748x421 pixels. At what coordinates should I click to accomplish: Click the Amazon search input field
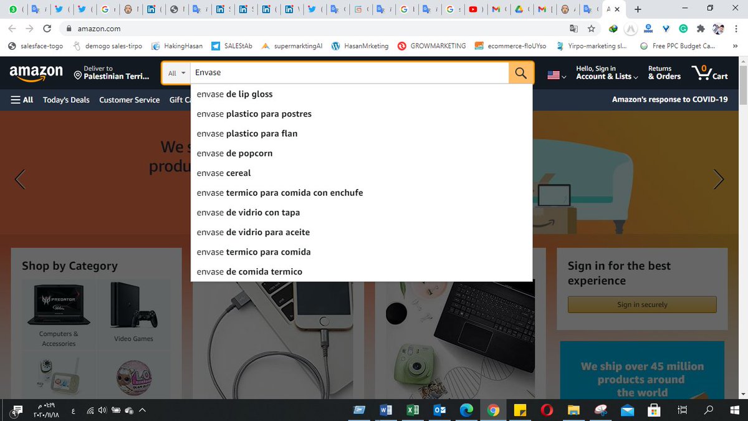tap(349, 73)
